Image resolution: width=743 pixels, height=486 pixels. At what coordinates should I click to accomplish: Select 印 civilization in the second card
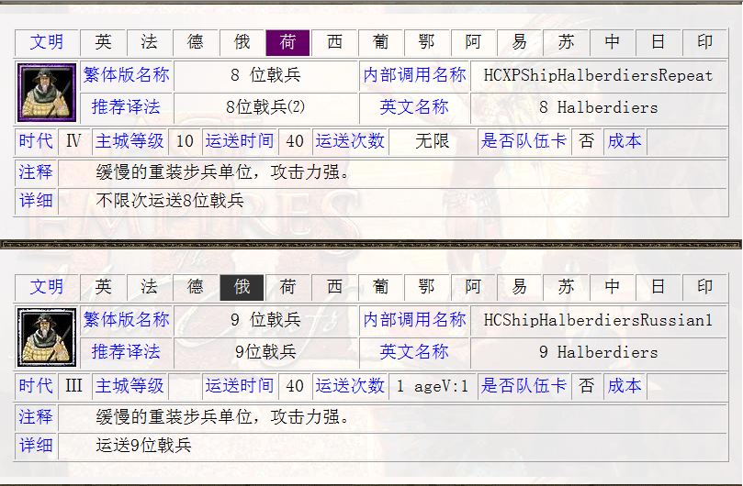click(x=704, y=287)
